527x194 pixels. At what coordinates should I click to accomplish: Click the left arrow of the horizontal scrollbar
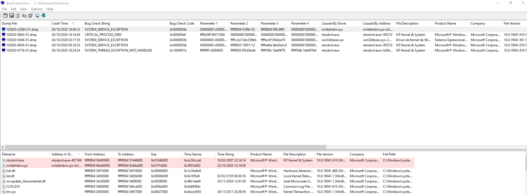click(2, 147)
